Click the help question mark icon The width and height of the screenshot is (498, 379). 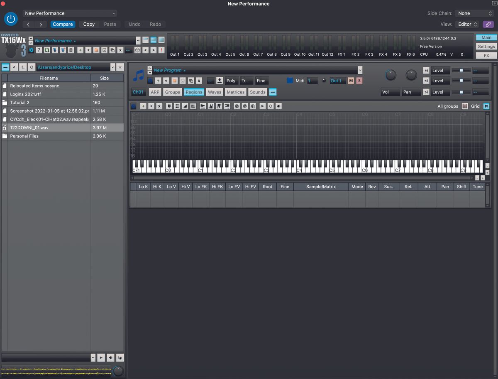(39, 49)
